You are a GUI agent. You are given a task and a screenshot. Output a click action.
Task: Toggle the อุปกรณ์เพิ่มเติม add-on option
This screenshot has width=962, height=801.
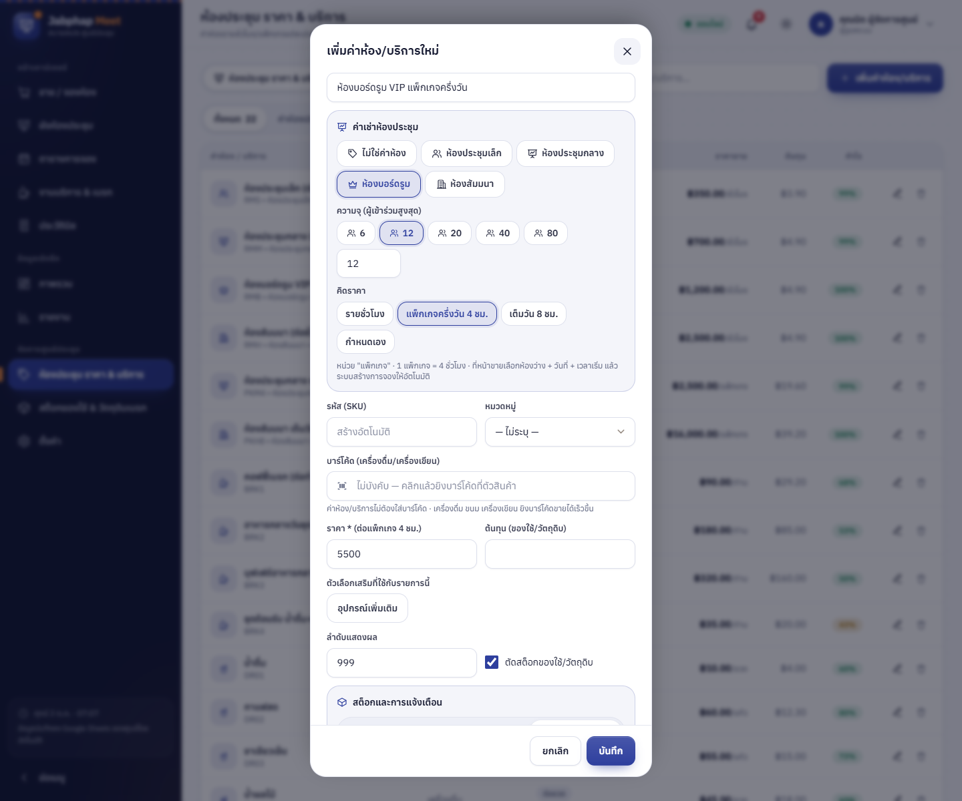pyautogui.click(x=367, y=608)
